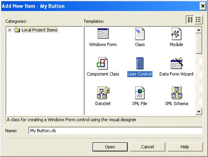This screenshot has width=208, height=157.
Task: Click the Help button
Action: [185, 147]
